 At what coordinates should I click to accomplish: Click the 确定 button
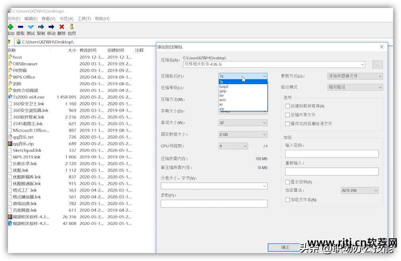285,247
